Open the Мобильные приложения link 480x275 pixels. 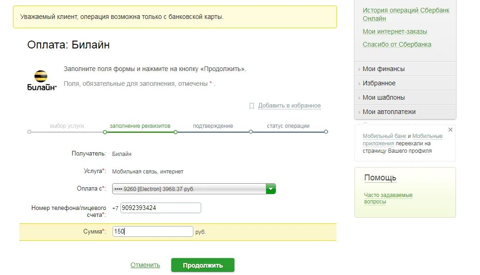pyautogui.click(x=403, y=139)
